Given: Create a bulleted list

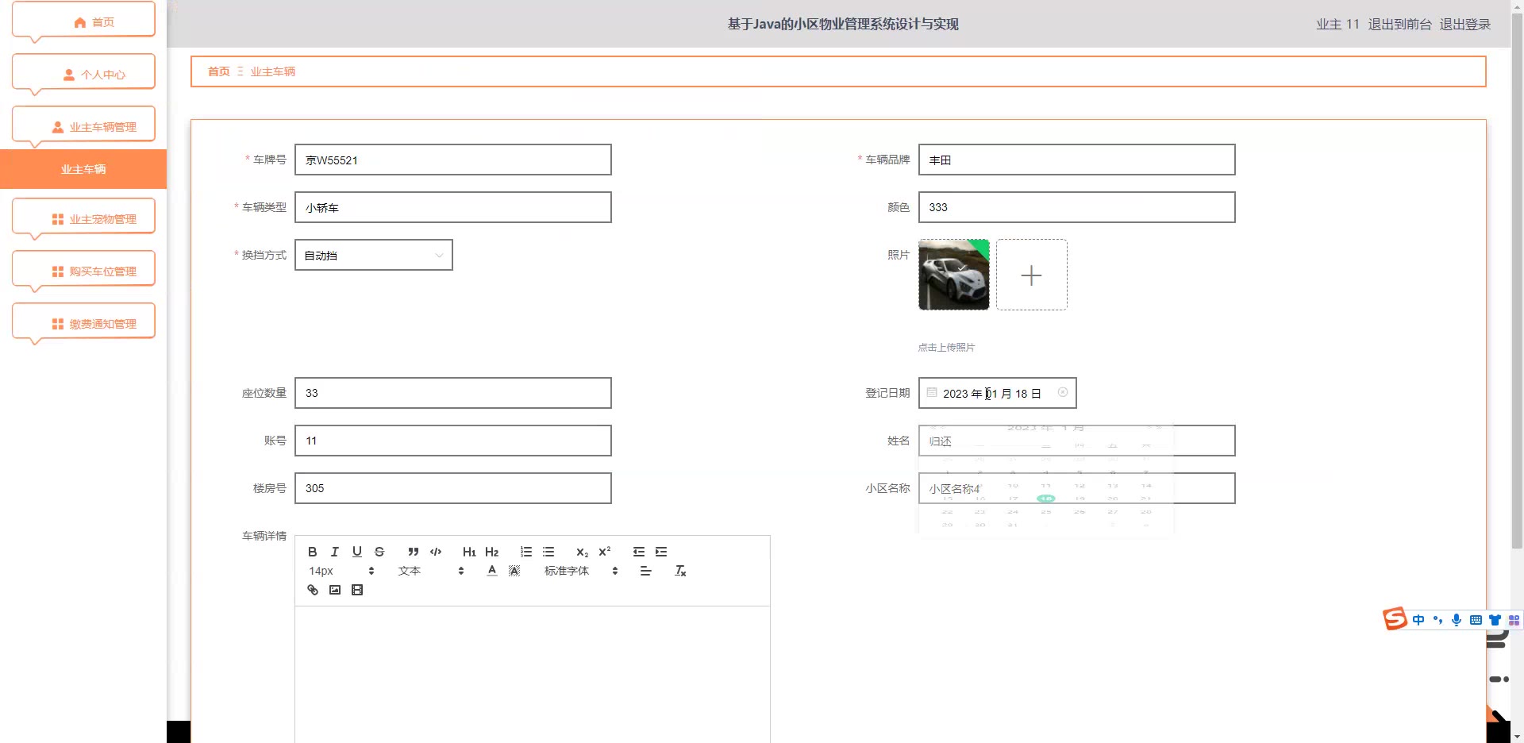Looking at the screenshot, I should tap(548, 552).
